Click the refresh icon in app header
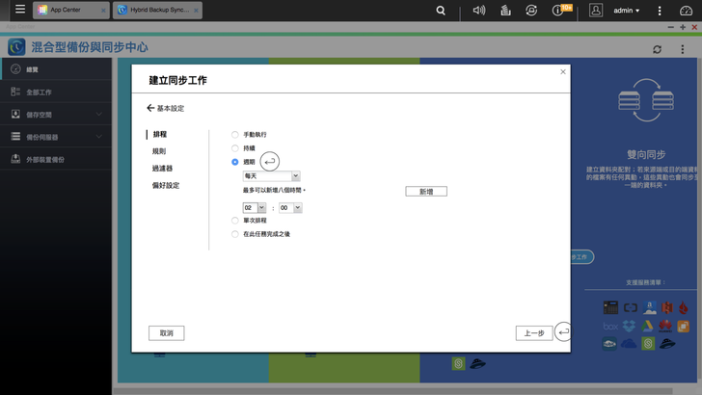The width and height of the screenshot is (702, 395). [x=657, y=49]
